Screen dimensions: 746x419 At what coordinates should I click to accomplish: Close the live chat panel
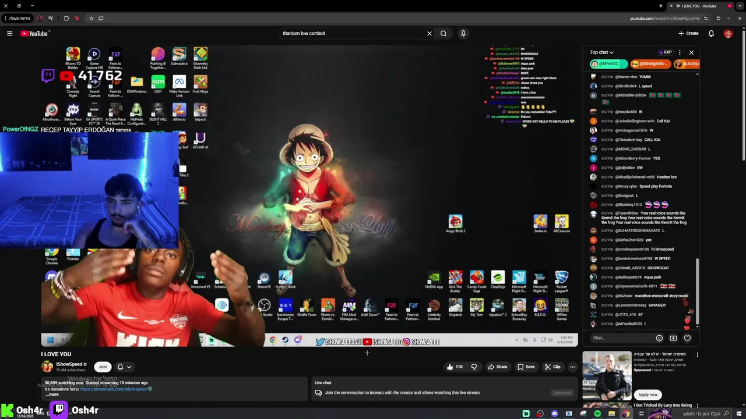click(691, 52)
